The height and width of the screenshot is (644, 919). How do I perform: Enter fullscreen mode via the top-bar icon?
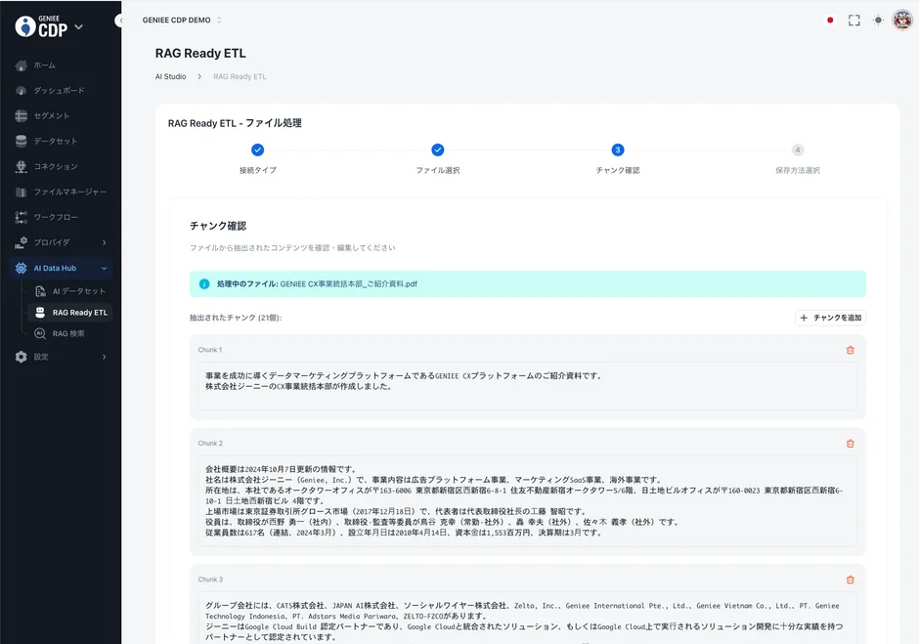point(853,18)
